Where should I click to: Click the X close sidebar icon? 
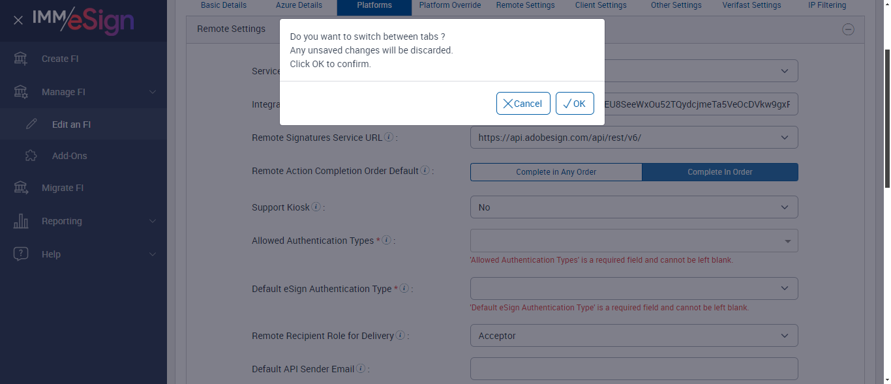(18, 20)
